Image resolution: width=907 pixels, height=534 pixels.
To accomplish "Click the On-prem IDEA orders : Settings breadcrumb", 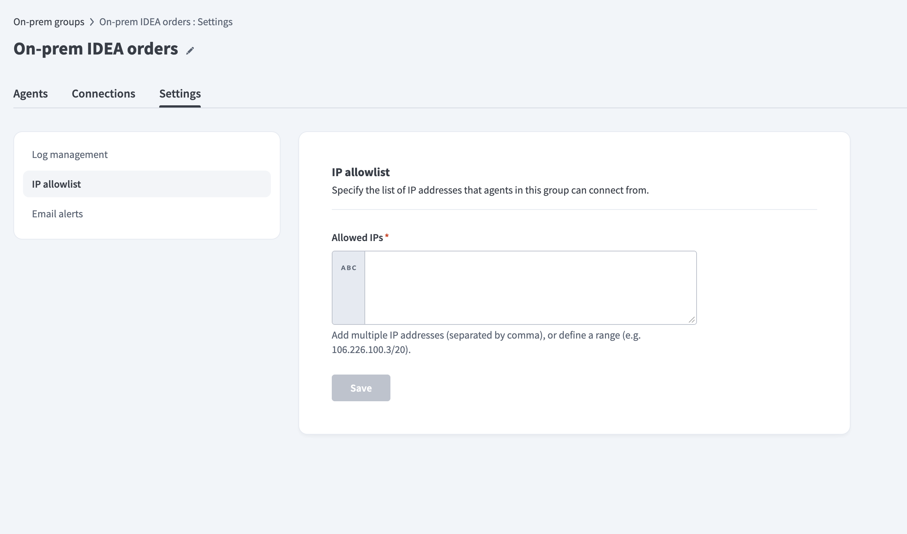I will [x=166, y=22].
